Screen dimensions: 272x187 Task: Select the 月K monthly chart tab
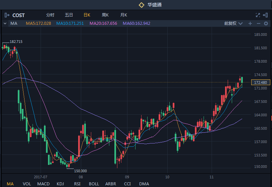123,15
